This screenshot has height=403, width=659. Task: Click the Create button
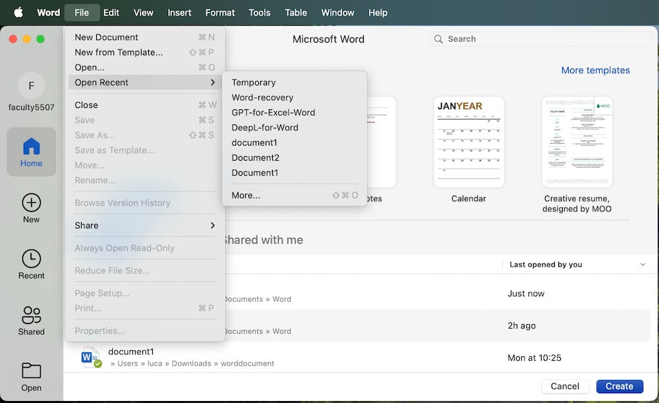tap(619, 386)
